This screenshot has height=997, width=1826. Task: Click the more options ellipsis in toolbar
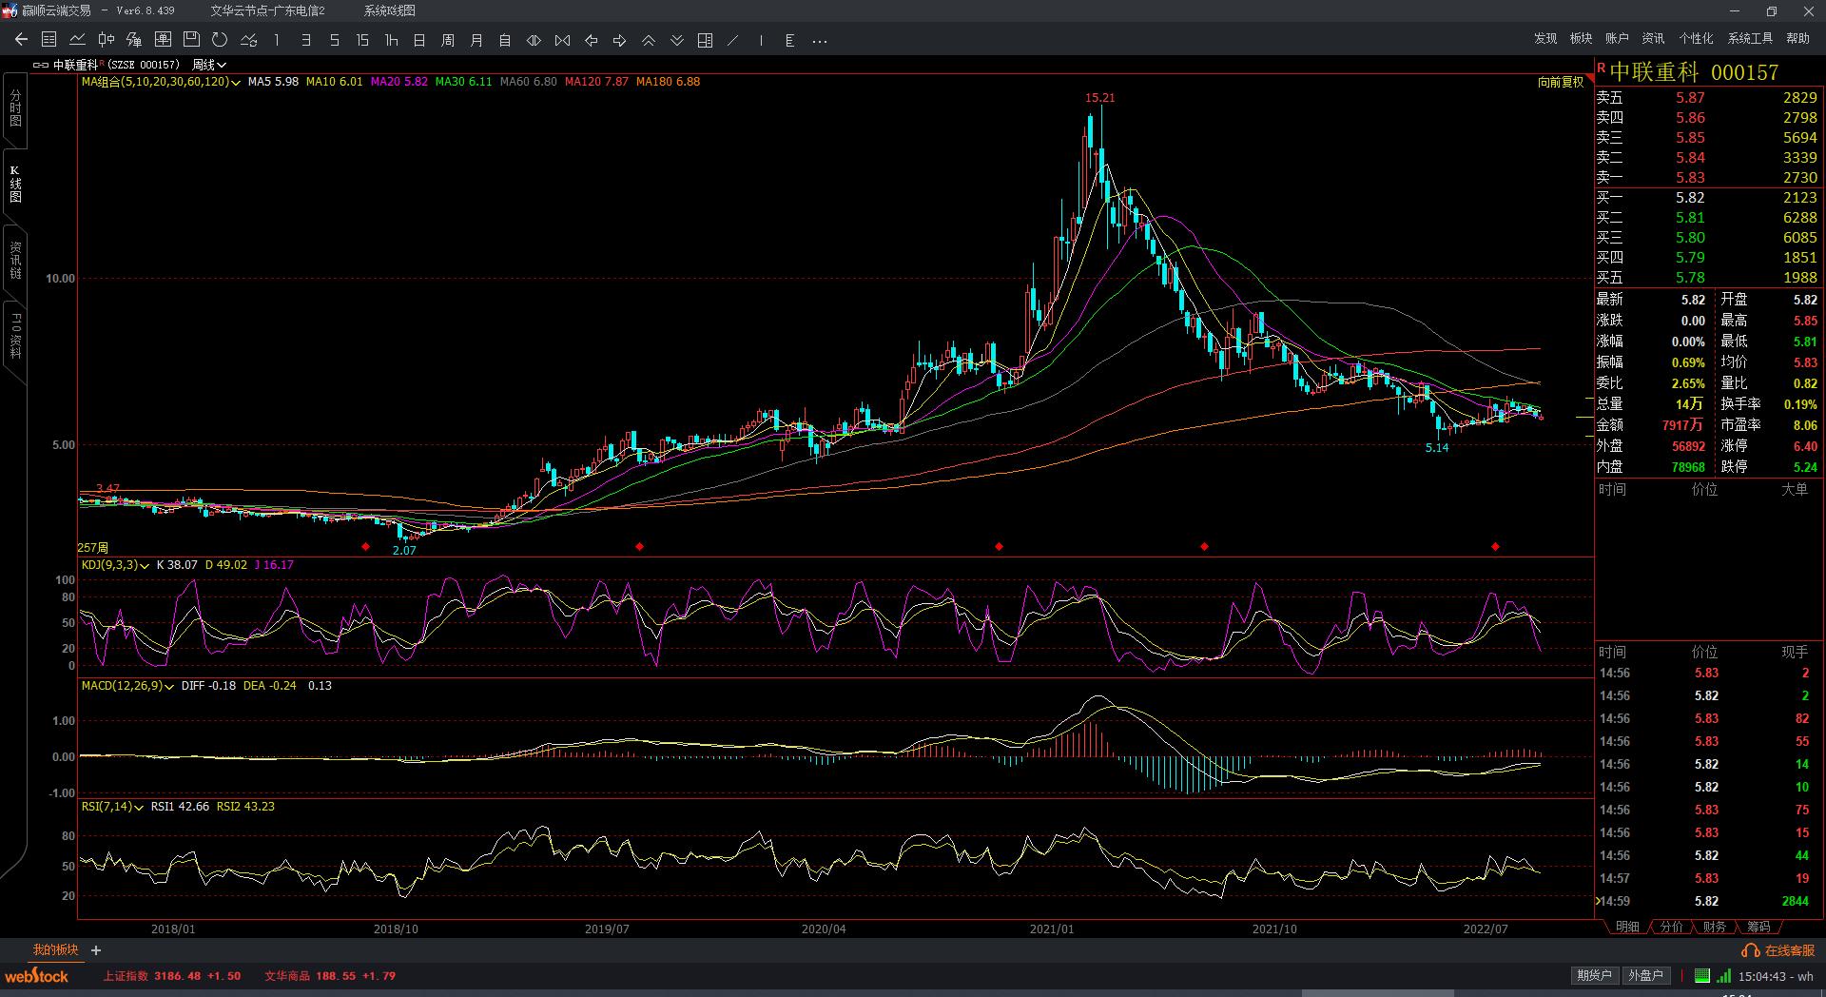820,40
